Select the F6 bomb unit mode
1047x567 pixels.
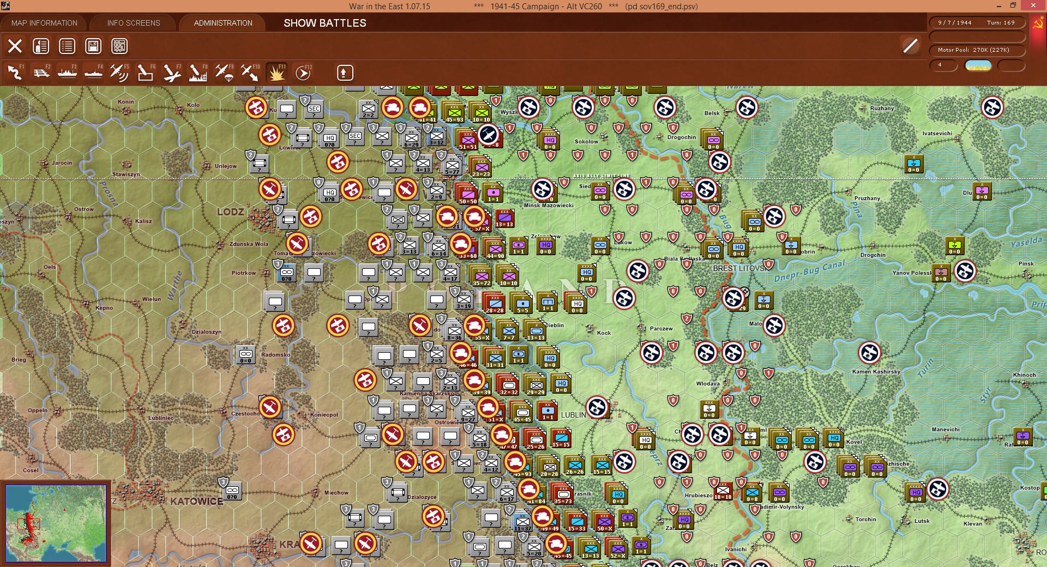click(146, 73)
